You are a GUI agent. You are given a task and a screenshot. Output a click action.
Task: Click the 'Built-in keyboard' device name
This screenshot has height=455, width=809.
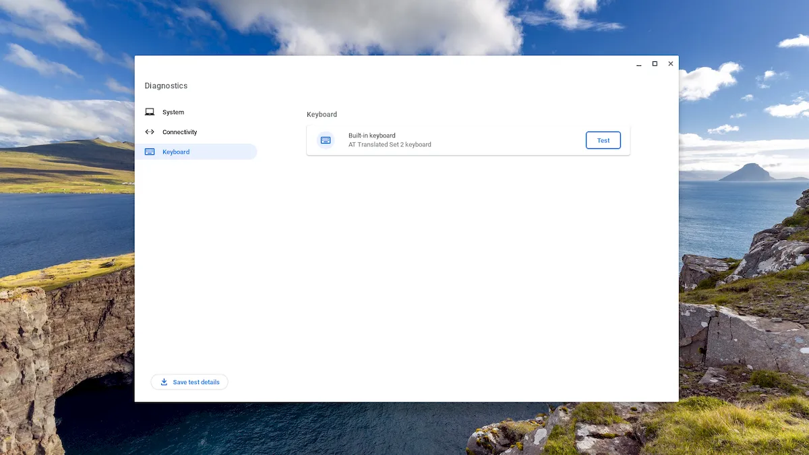372,135
